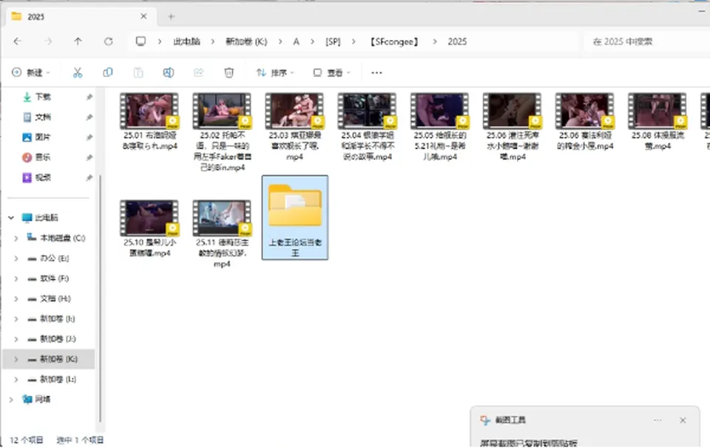Open three-dot menu on 截图工具 notification
Screen dimensions: 710x448
pos(657,420)
